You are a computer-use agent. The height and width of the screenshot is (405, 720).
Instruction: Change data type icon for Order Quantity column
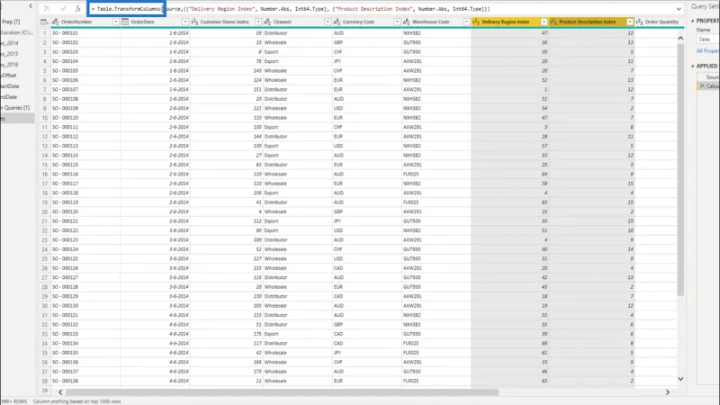[639, 22]
